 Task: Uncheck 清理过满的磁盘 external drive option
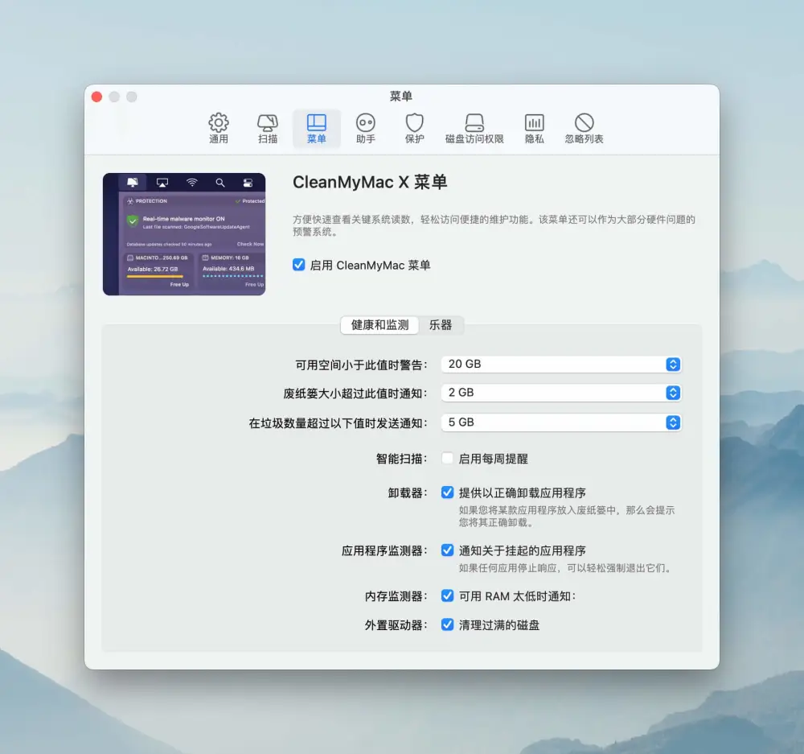tap(447, 624)
